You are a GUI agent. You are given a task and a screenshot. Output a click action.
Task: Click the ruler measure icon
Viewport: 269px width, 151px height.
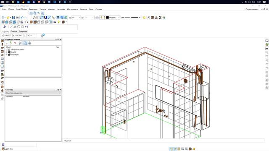coord(53,18)
